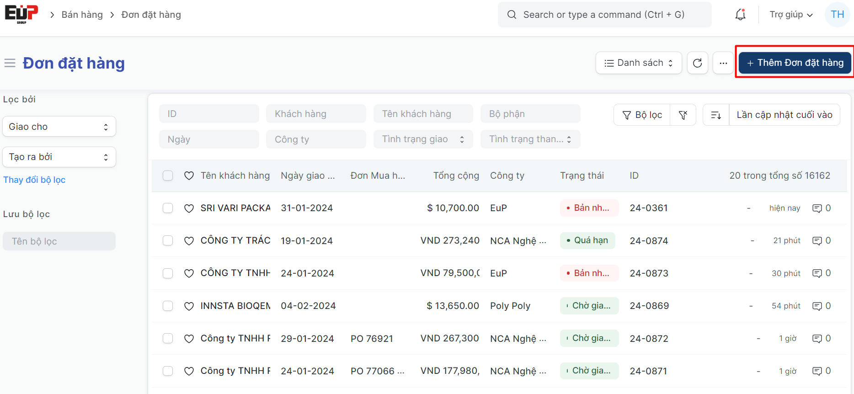Like the SRI VARI PACKA row heart
854x394 pixels.
[189, 208]
